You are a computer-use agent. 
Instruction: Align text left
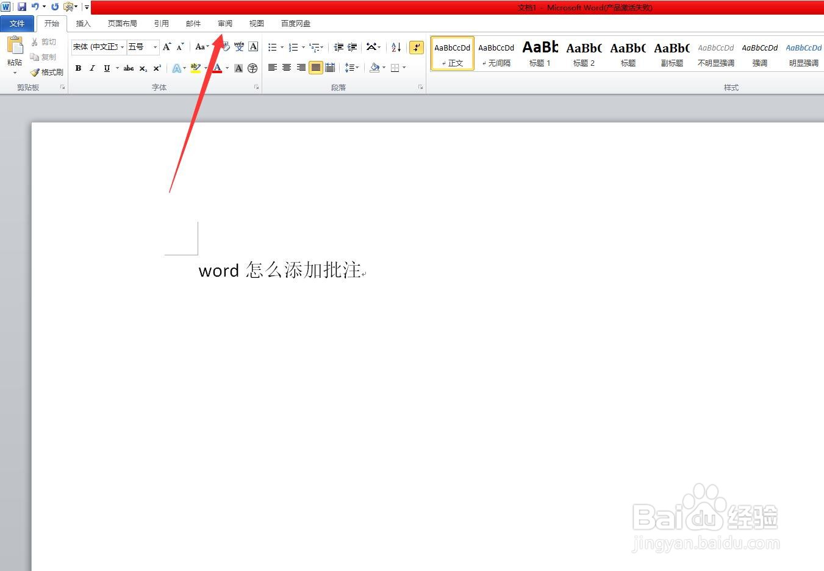[x=273, y=68]
